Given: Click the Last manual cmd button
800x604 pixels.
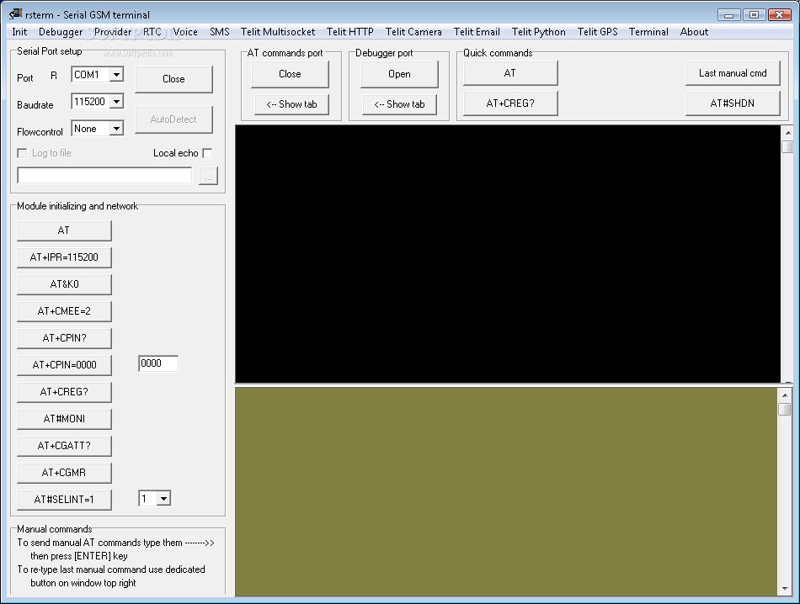Looking at the screenshot, I should (x=733, y=73).
